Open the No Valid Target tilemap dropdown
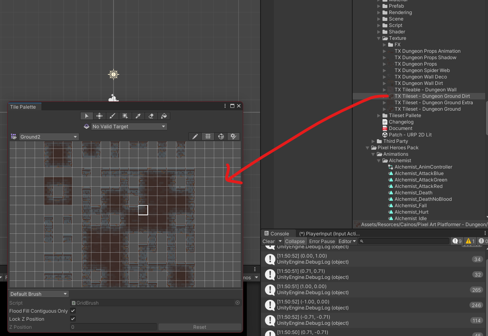The image size is (488, 336). [x=129, y=126]
